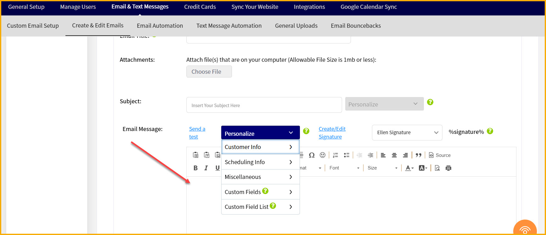Insert special character with omega icon
This screenshot has width=546, height=235.
[x=312, y=155]
